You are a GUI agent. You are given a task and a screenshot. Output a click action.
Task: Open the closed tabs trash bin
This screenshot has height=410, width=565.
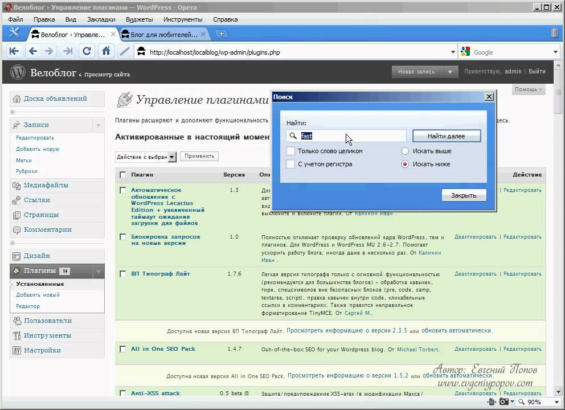(x=555, y=33)
